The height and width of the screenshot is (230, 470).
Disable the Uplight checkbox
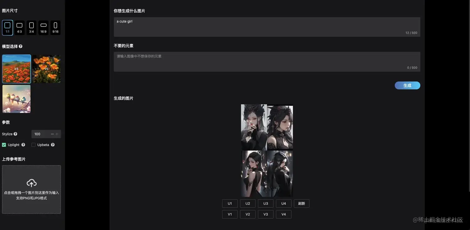pos(4,145)
